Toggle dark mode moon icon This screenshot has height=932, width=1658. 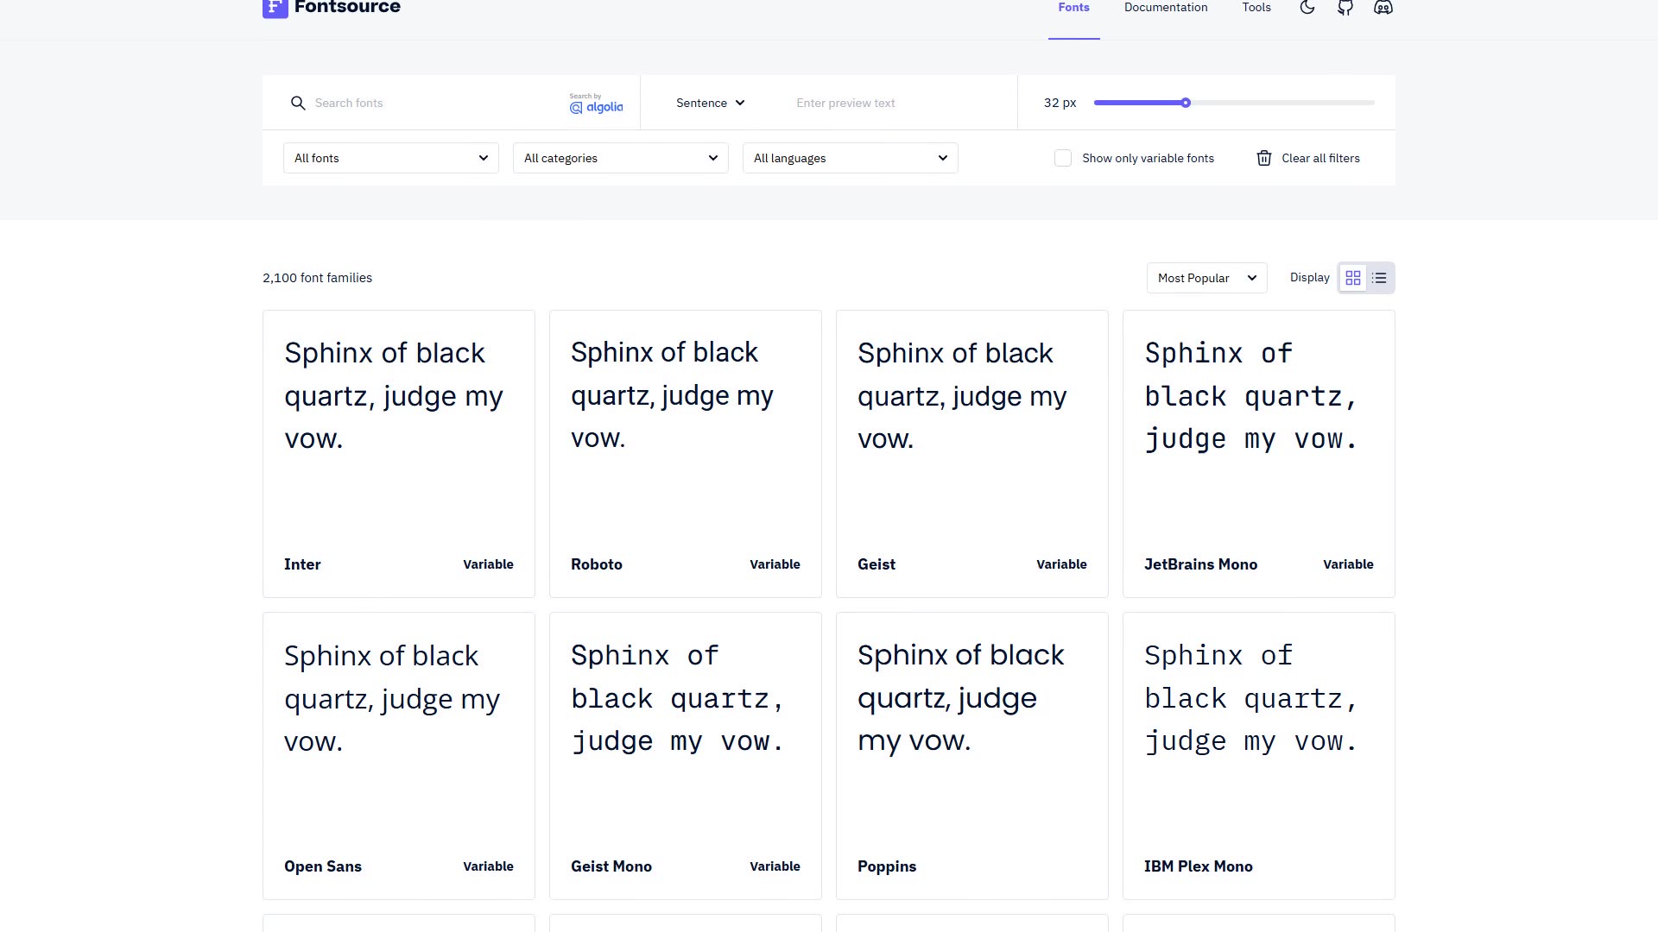(x=1307, y=8)
